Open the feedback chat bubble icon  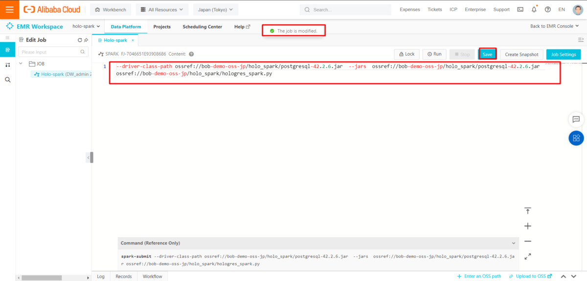point(576,119)
